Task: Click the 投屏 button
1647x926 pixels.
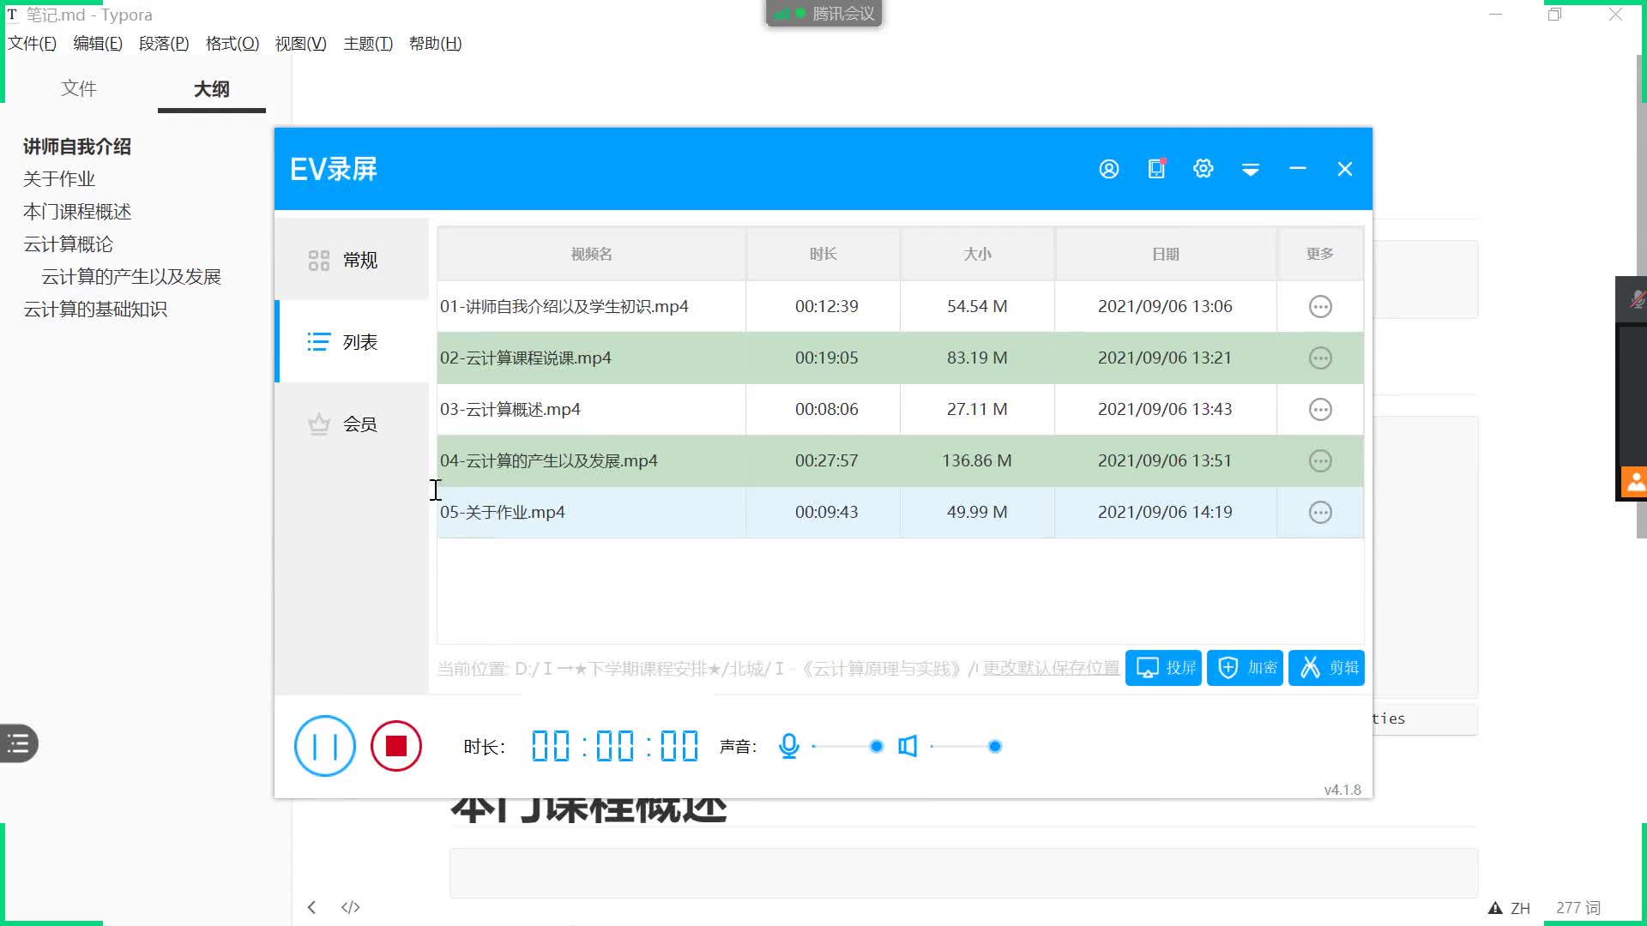Action: coord(1163,668)
